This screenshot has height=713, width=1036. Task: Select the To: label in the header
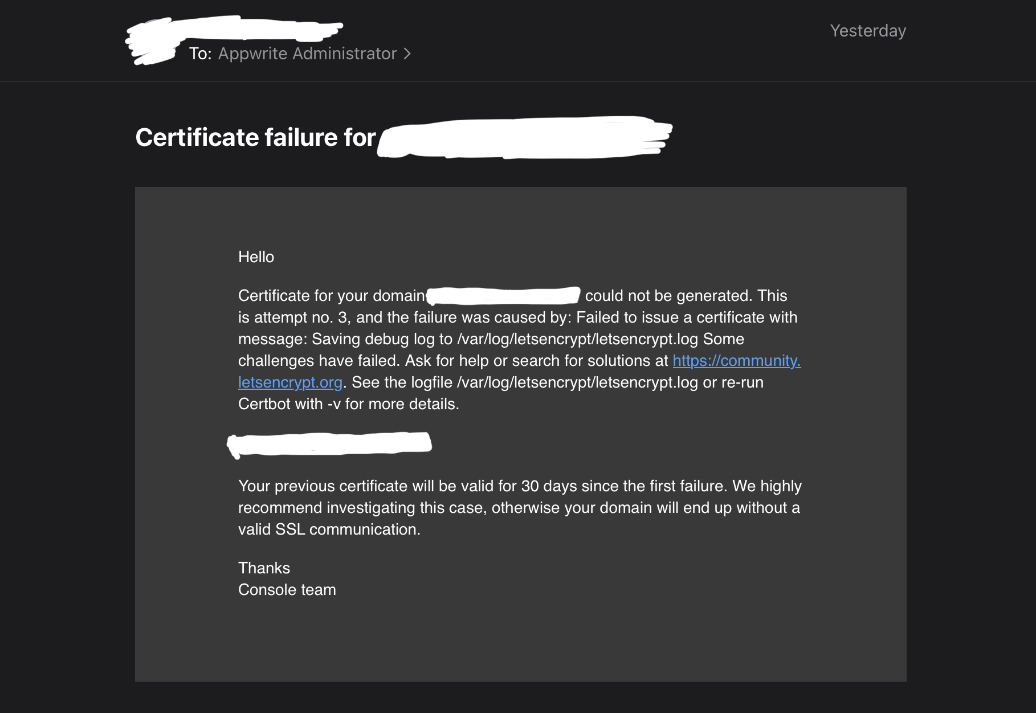[201, 54]
